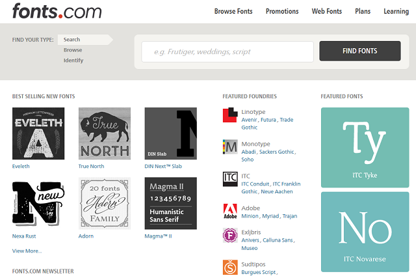
Task: Click the Sudtipos foundry logo icon
Action: [230, 268]
